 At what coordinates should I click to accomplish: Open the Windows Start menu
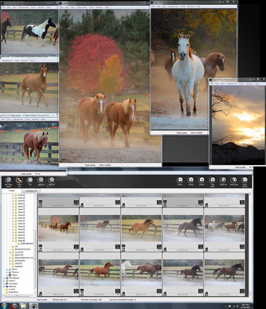(4, 306)
